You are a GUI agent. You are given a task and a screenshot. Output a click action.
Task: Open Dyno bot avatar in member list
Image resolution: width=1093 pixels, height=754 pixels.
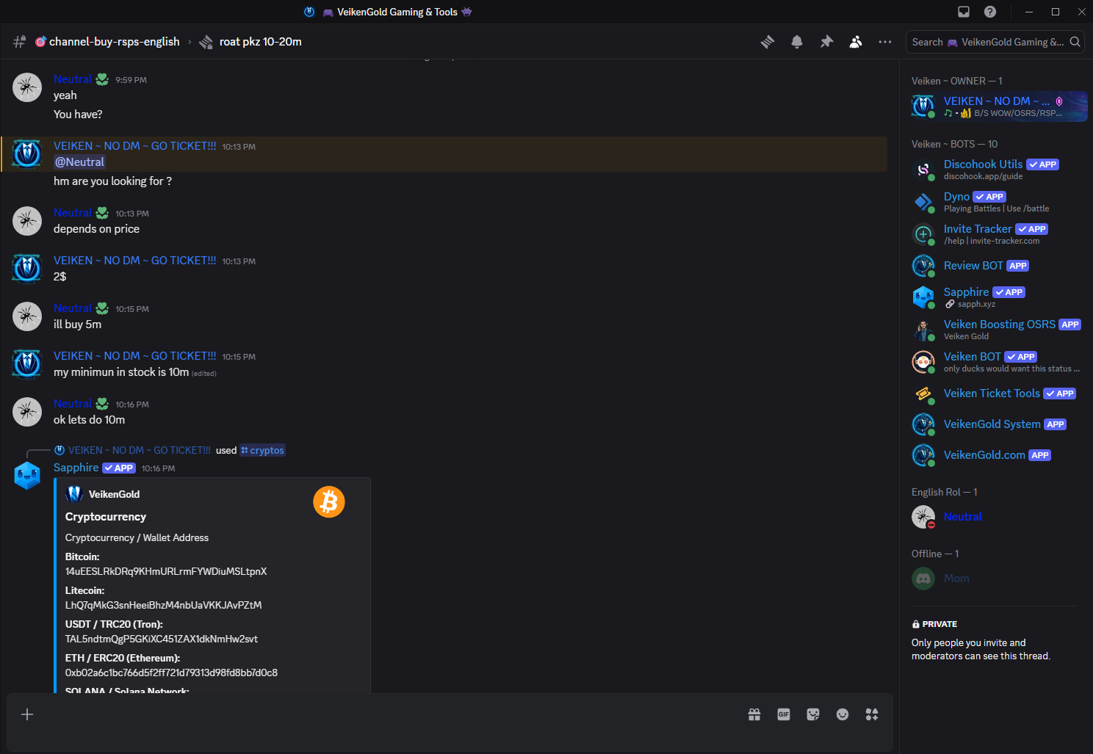[923, 201]
